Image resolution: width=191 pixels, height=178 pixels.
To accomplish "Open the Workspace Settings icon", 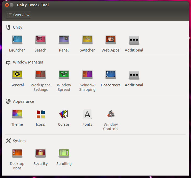I will (x=41, y=74).
